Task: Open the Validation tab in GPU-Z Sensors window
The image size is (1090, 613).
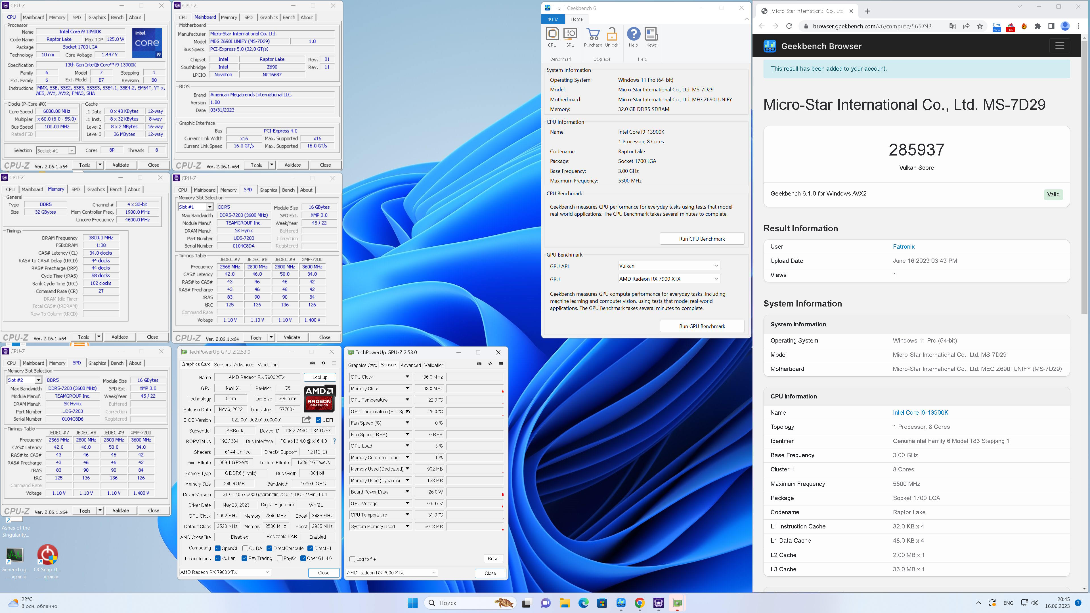Action: coord(434,365)
